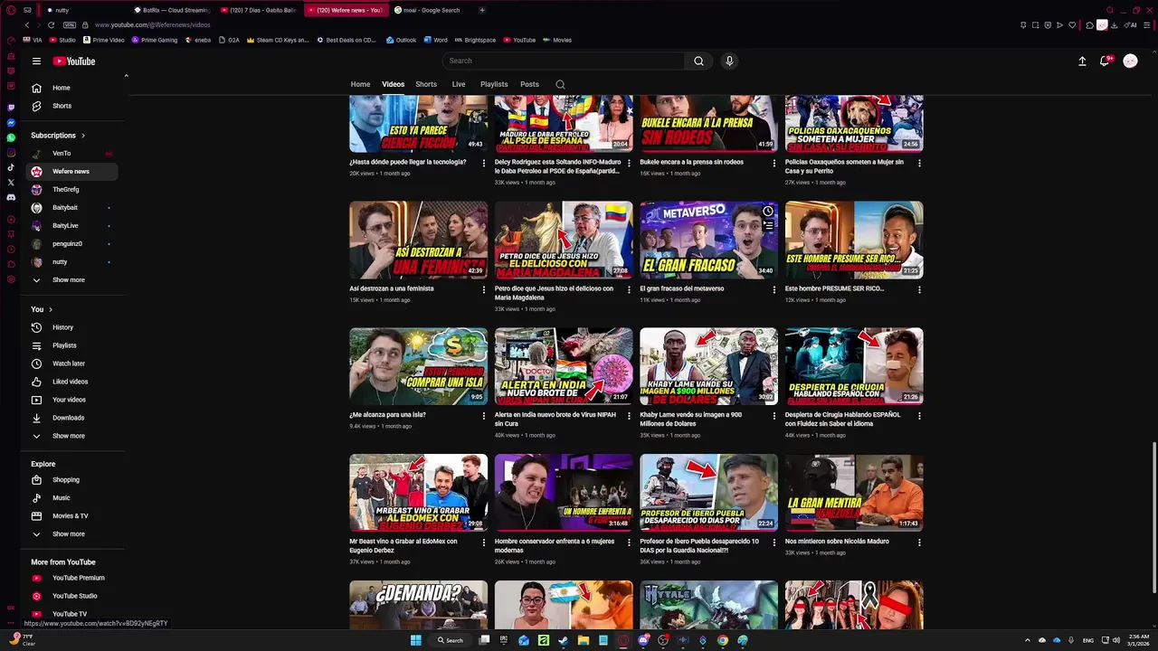Play 'Despierta de cirugía' thumbnail
Image resolution: width=1158 pixels, height=651 pixels.
[854, 366]
